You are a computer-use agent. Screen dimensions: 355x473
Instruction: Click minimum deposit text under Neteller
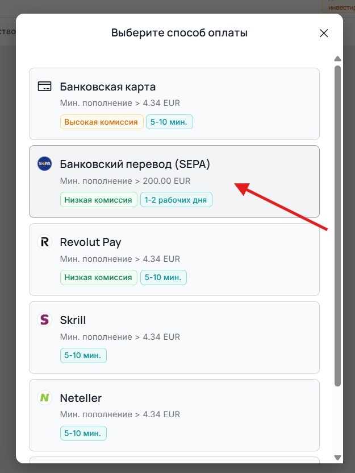coord(120,414)
